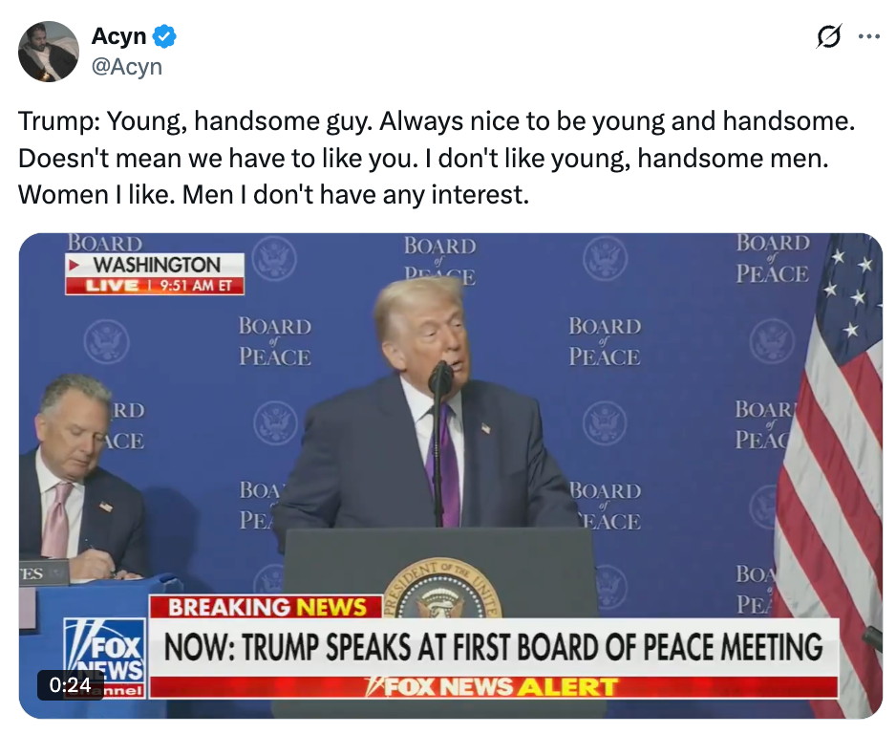Screen dimensions: 896x734
Task: Select the tweet text starting with Trump
Action: (x=437, y=158)
